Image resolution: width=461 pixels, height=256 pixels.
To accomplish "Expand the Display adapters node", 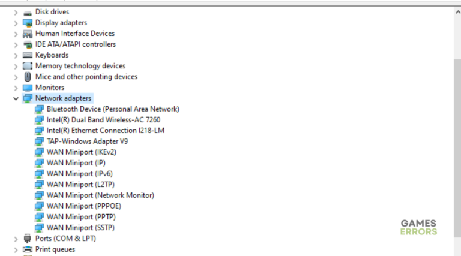I will (x=16, y=23).
